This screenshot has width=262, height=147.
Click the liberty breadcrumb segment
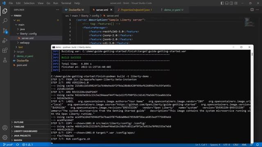pos(85,16)
